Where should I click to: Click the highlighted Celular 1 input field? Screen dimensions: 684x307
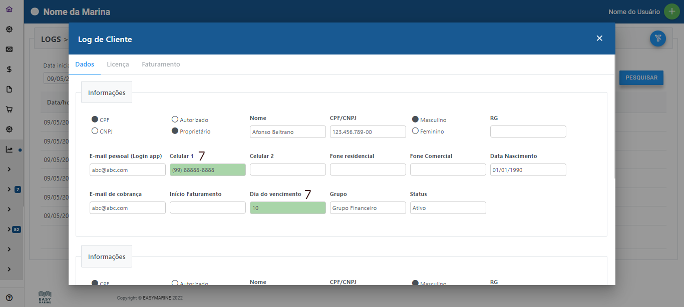pos(207,170)
